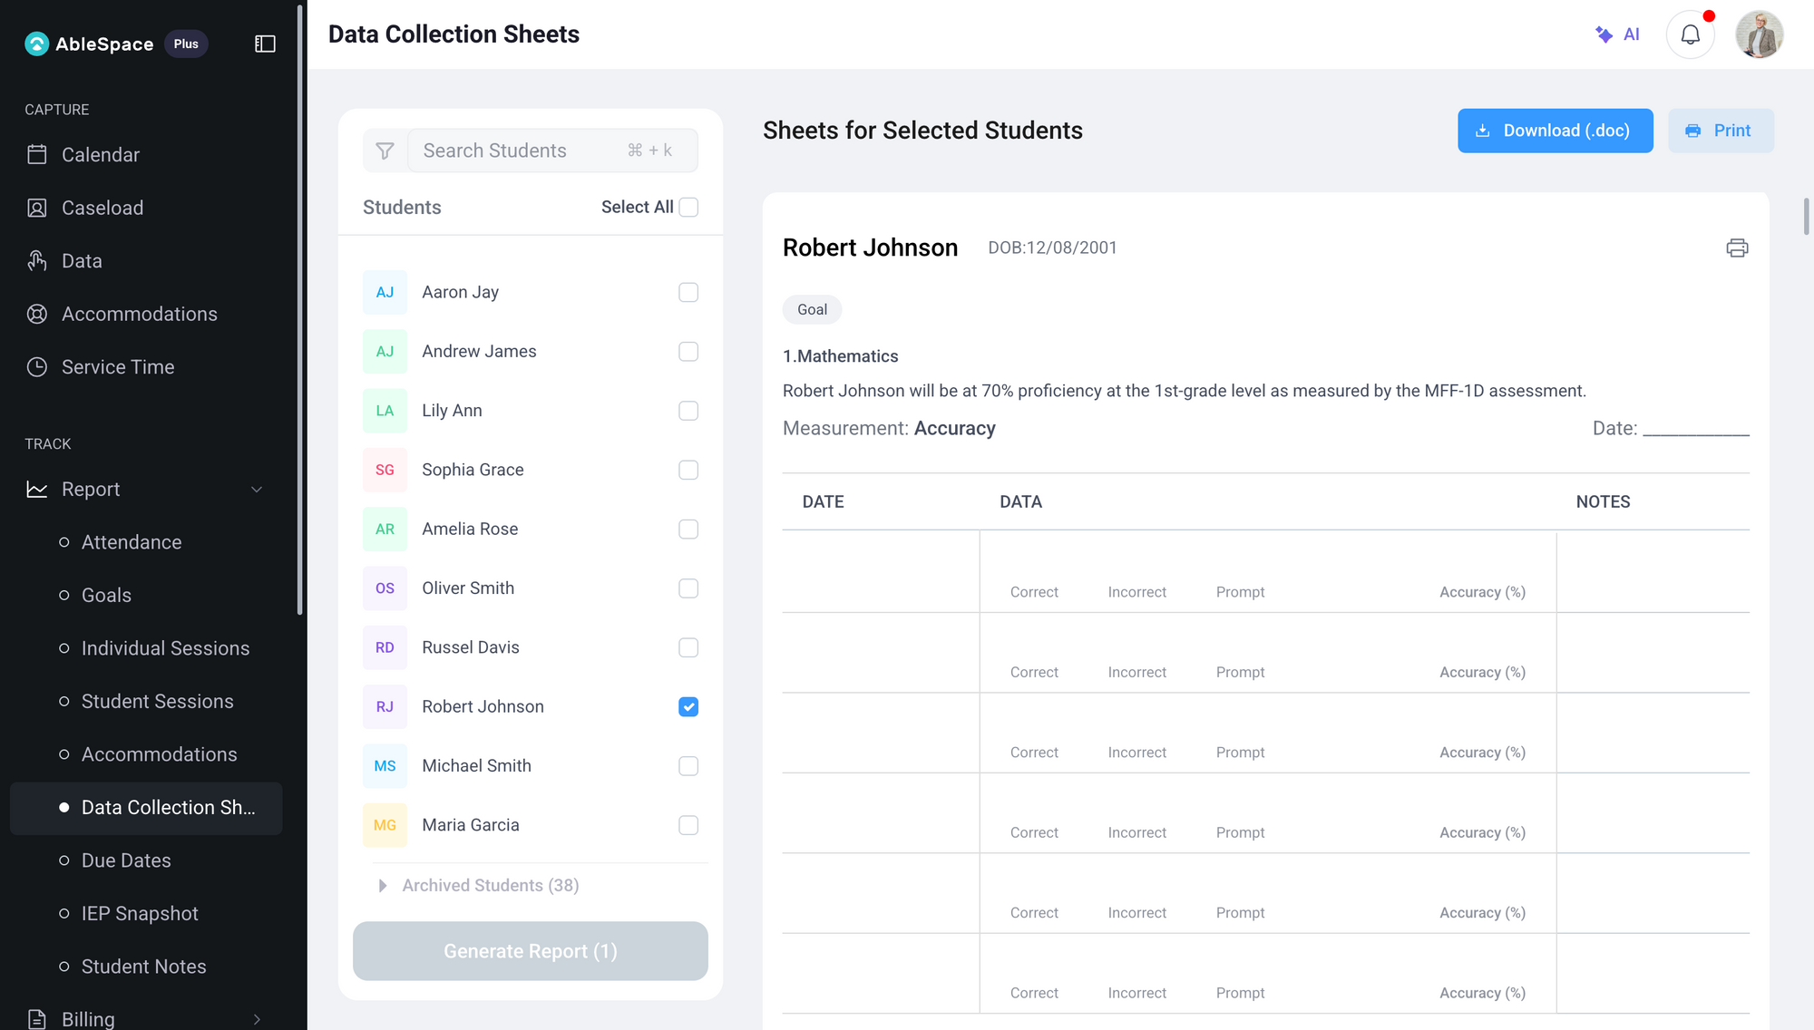Navigate to Due Dates report

point(126,860)
